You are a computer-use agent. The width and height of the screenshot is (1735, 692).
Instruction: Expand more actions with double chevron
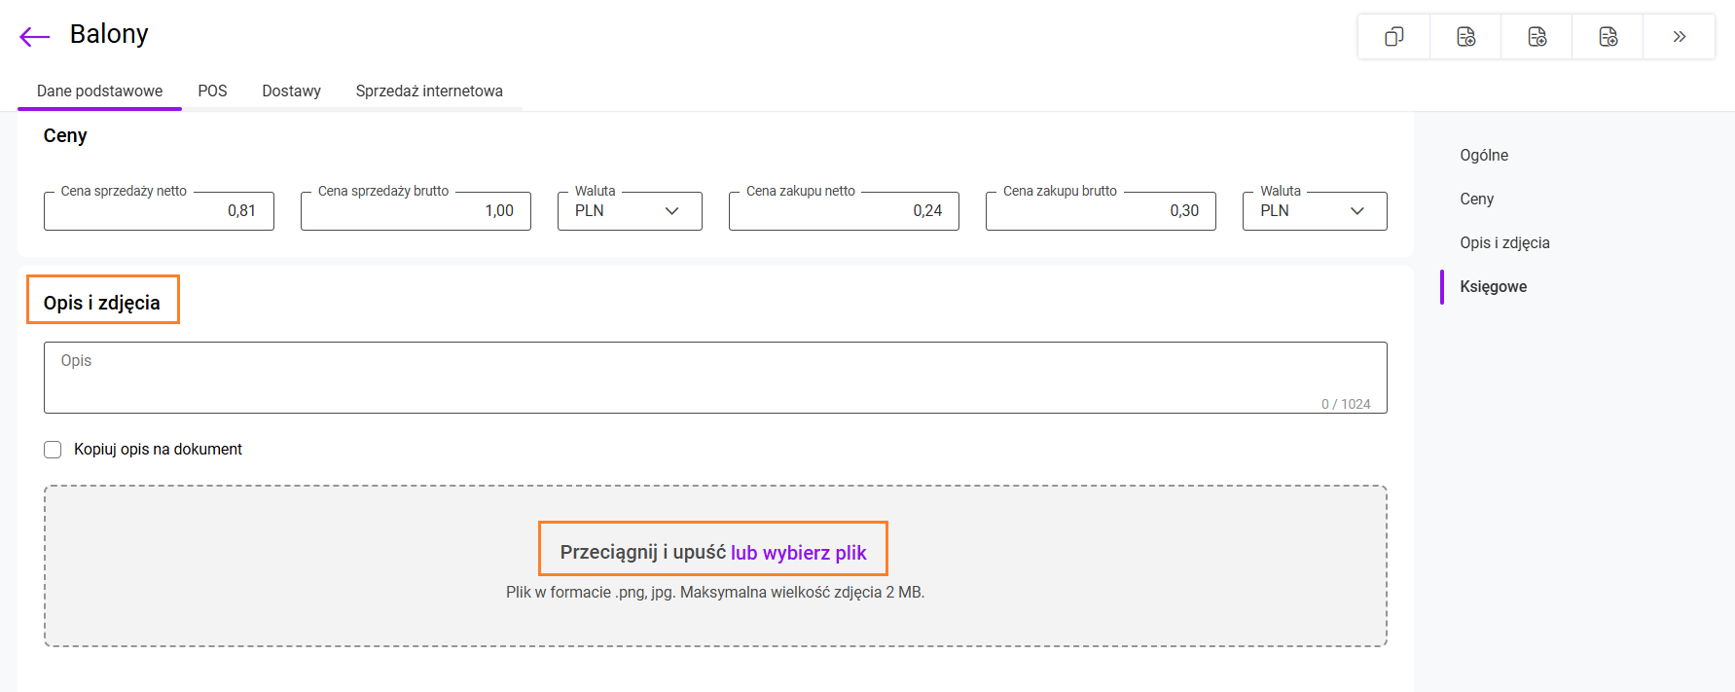click(1679, 37)
